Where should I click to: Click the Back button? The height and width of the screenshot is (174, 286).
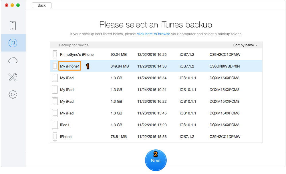(x=41, y=5)
